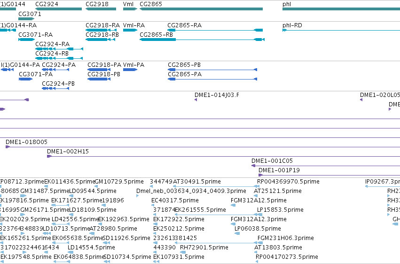This screenshot has height=264, width=400.
Task: Click the CG2924-PA protein label
Action: (x=59, y=65)
